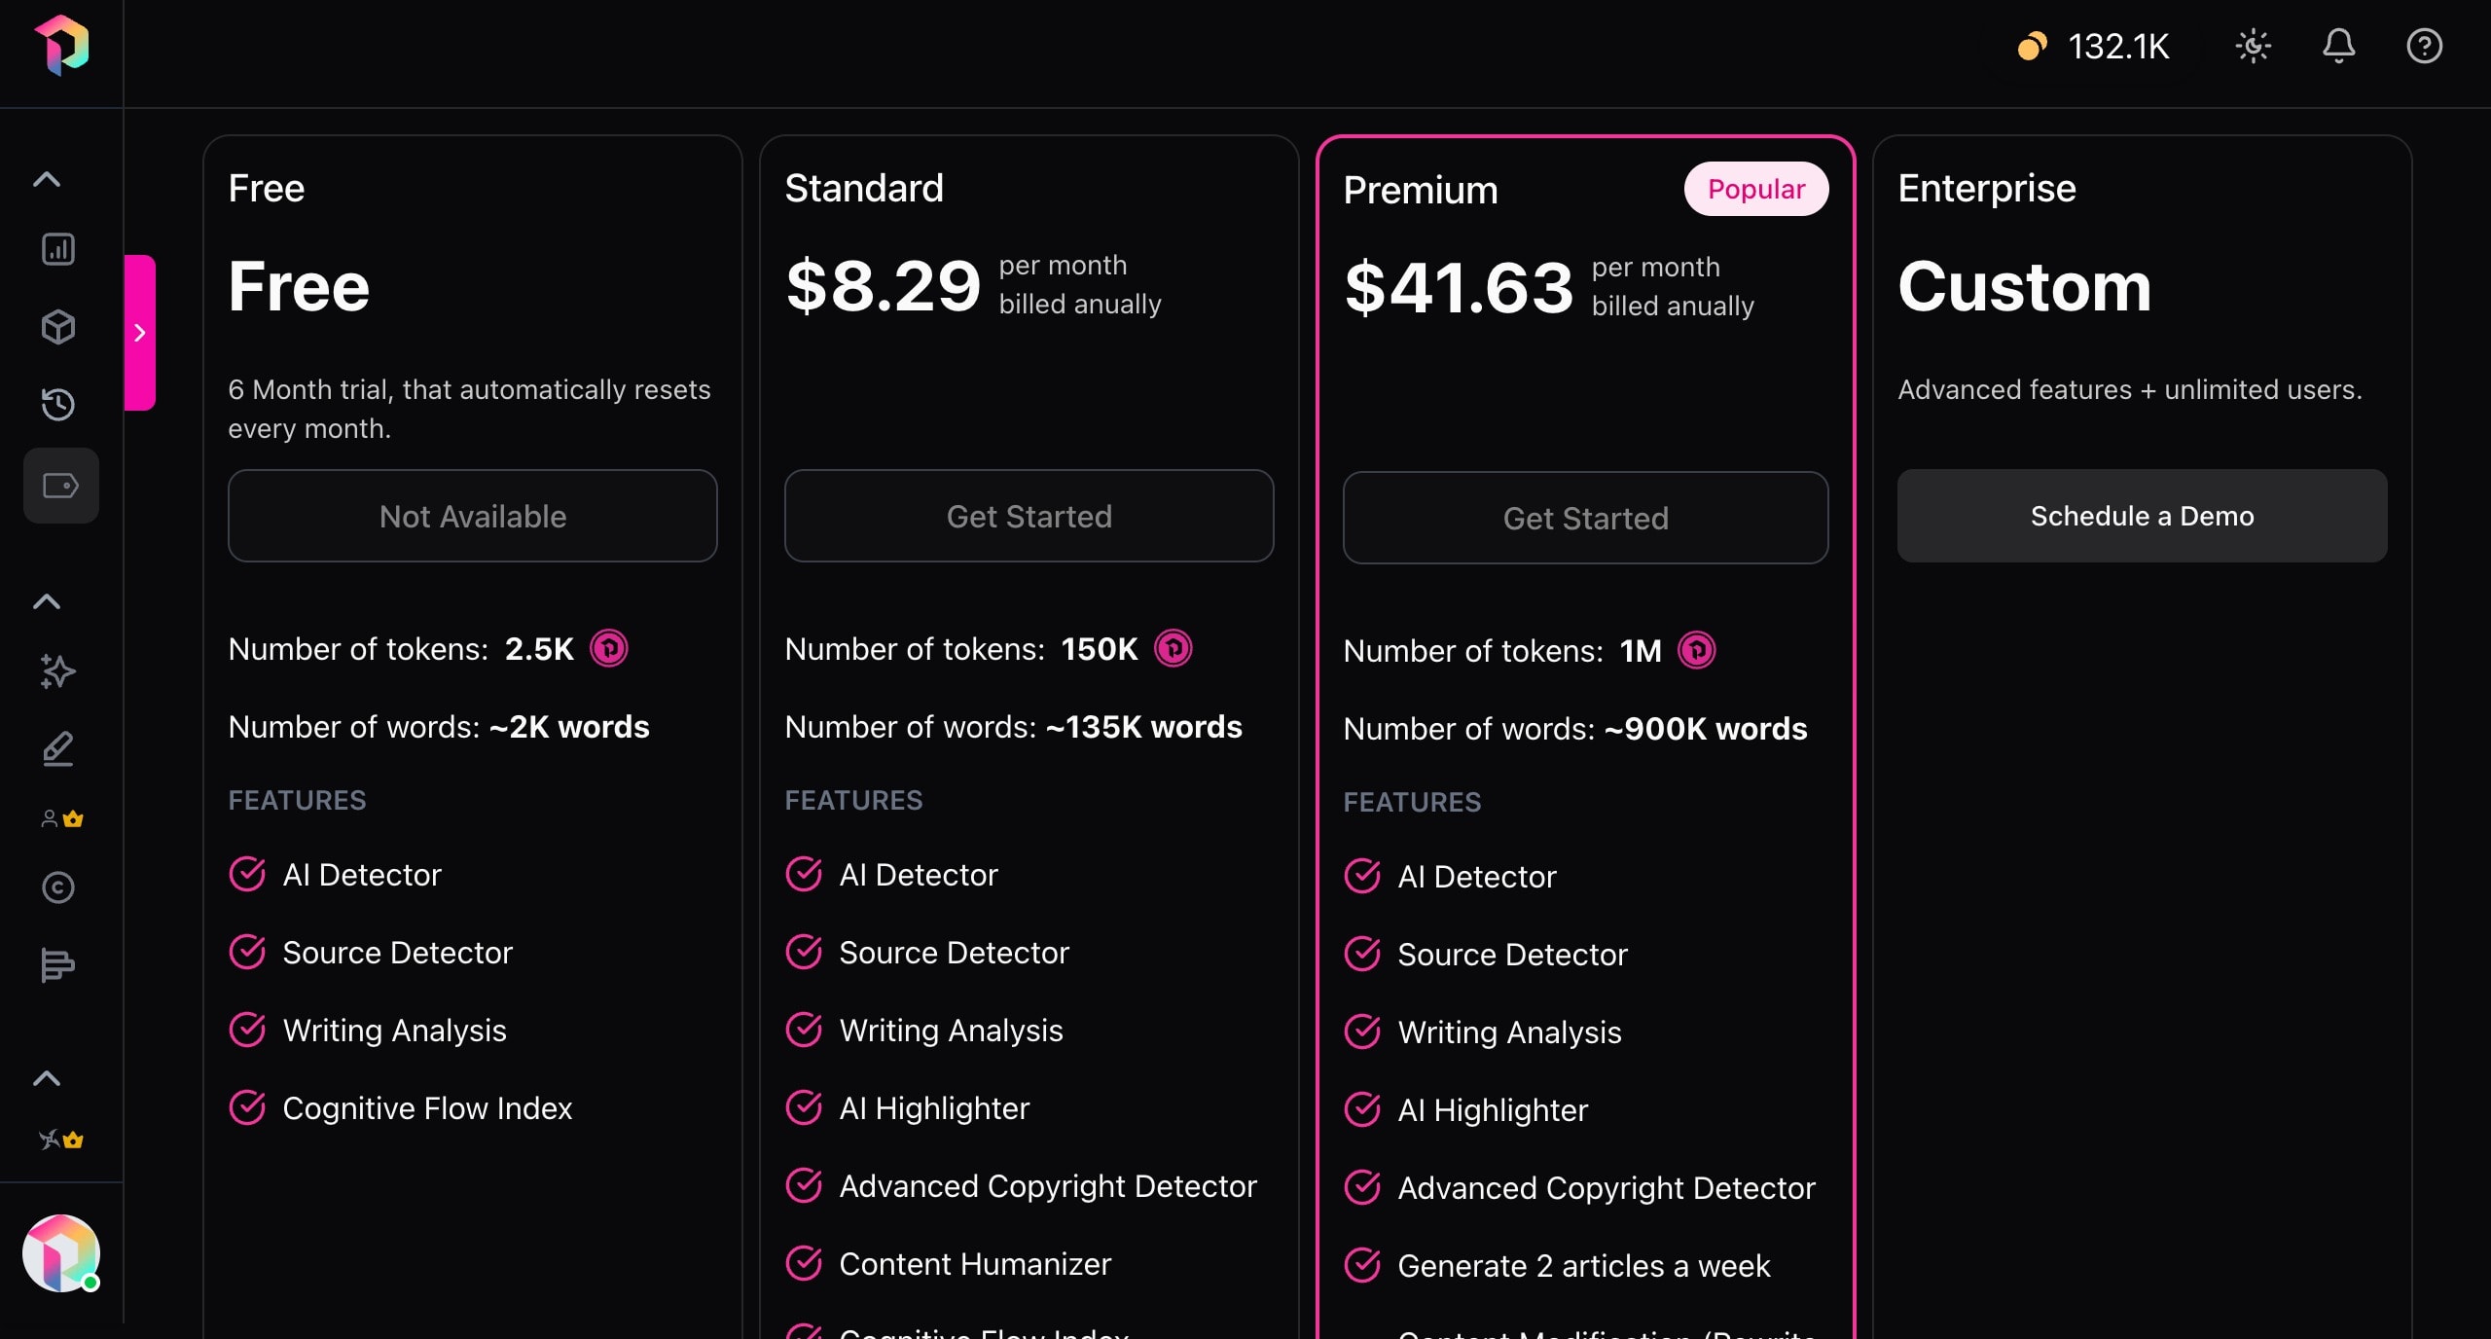The width and height of the screenshot is (2491, 1339).
Task: Collapse the bottom sidebar section chevron
Action: pyautogui.click(x=47, y=1078)
